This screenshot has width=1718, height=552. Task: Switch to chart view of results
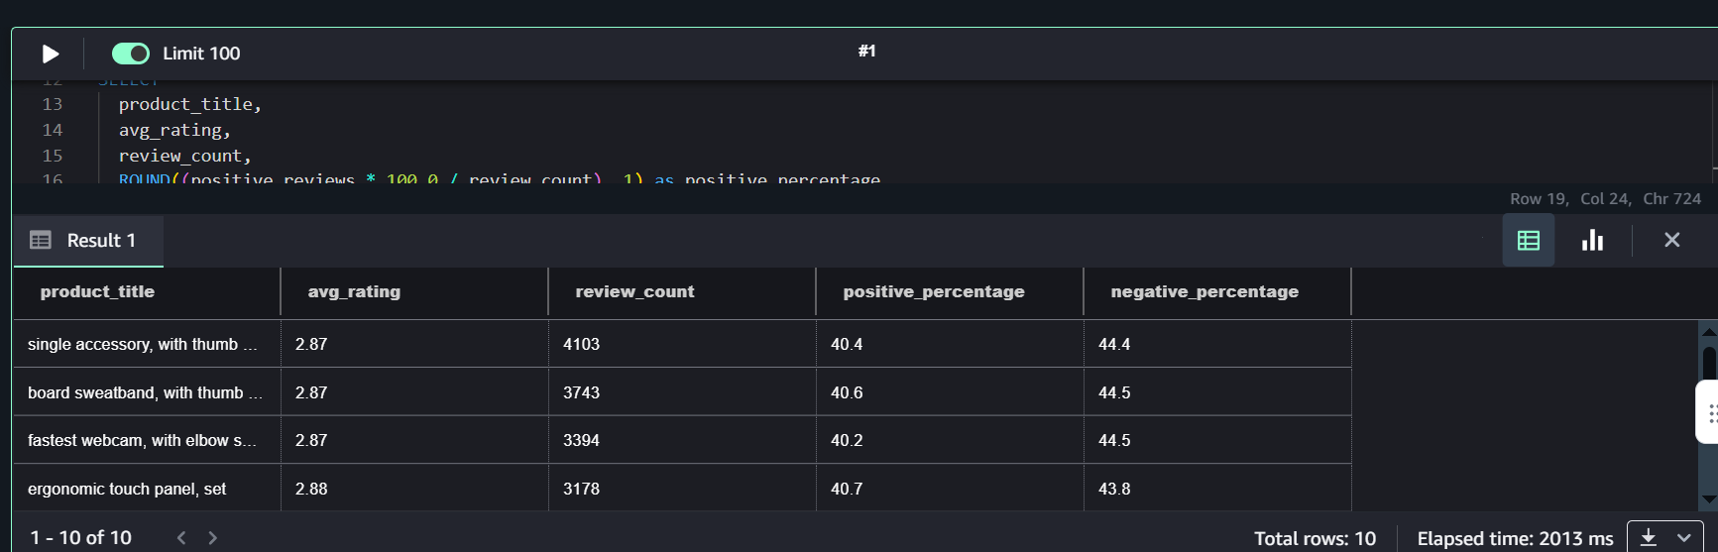coord(1592,241)
